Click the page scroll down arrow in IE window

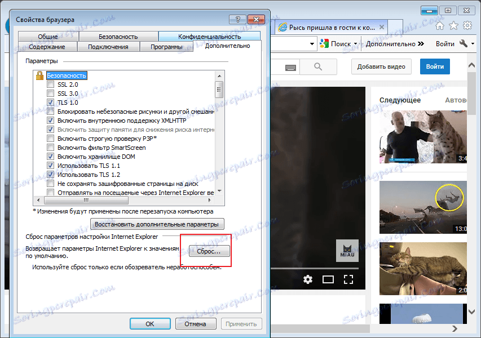pos(472,312)
